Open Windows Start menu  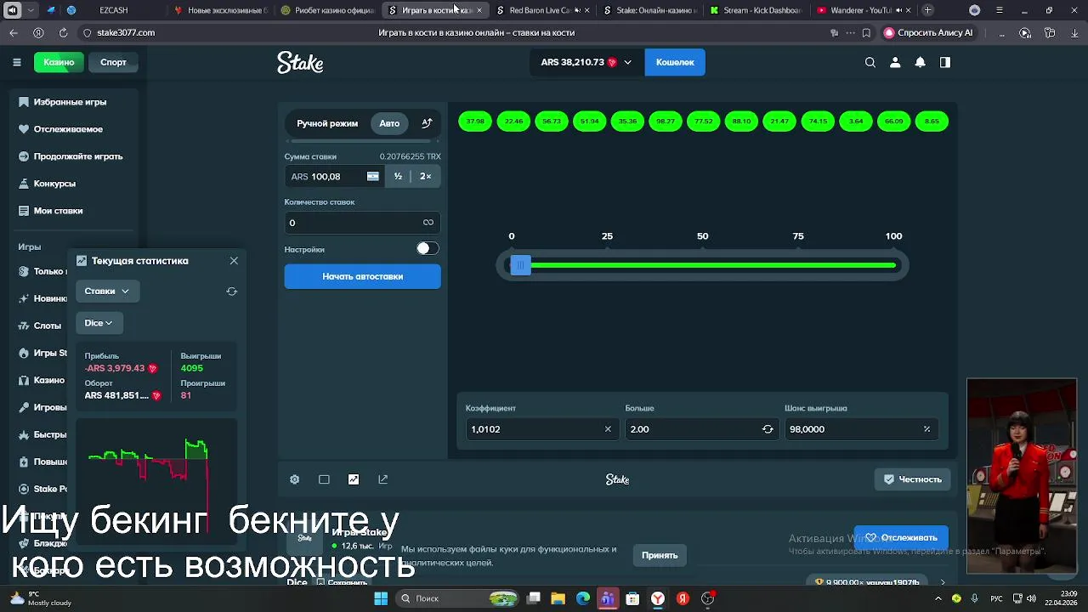(x=381, y=598)
